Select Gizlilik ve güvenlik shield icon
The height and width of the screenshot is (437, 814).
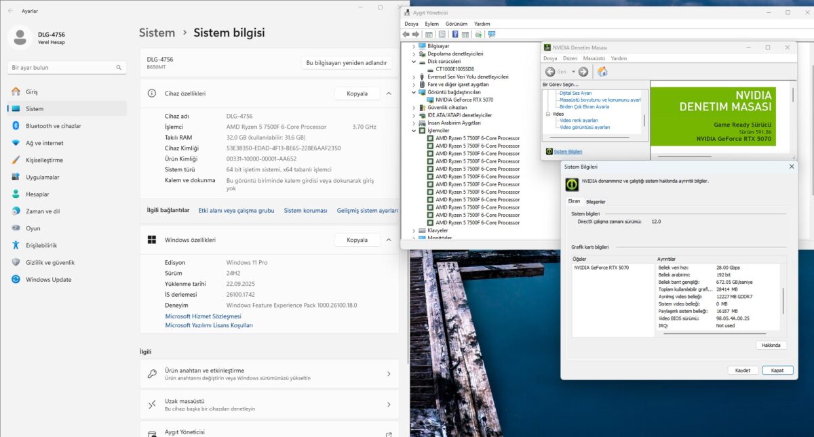16,262
